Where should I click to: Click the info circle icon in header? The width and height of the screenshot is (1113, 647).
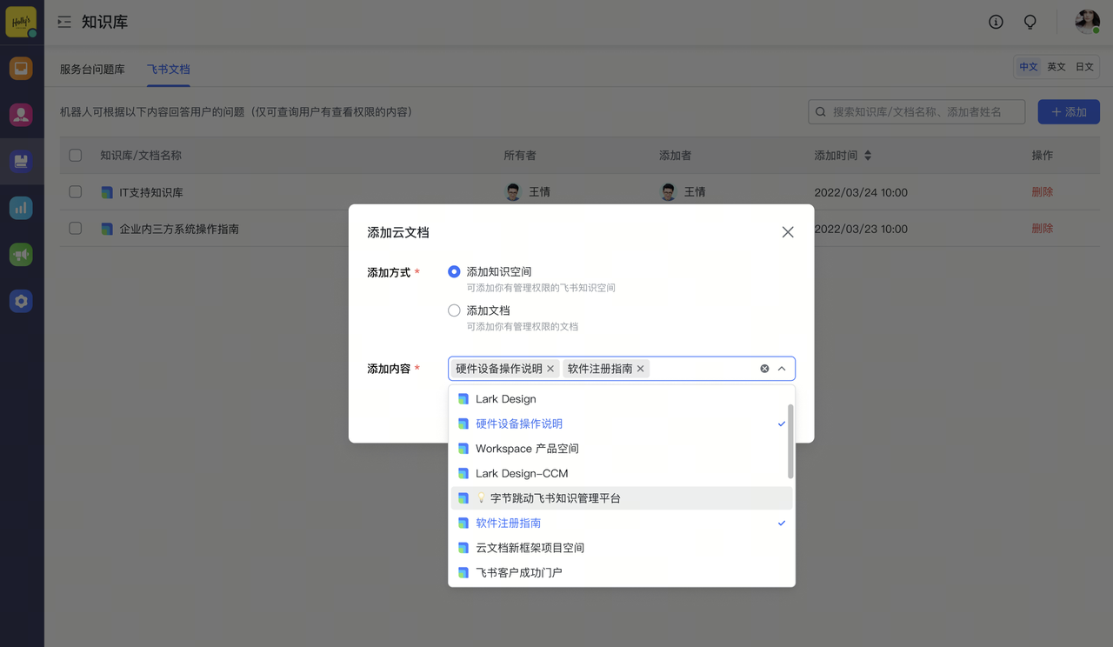tap(996, 22)
